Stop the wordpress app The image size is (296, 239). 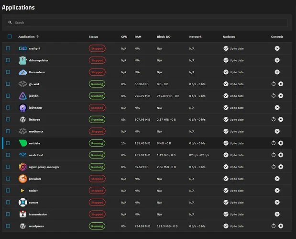pos(281,226)
